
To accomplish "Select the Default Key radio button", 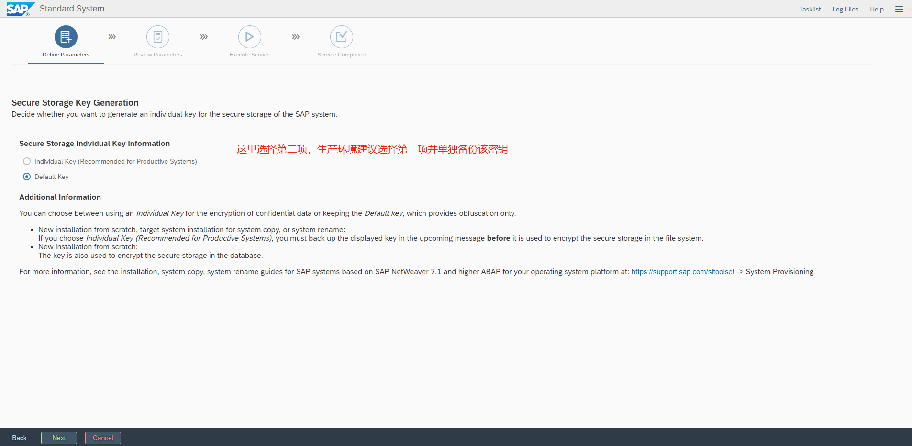I will (x=27, y=177).
